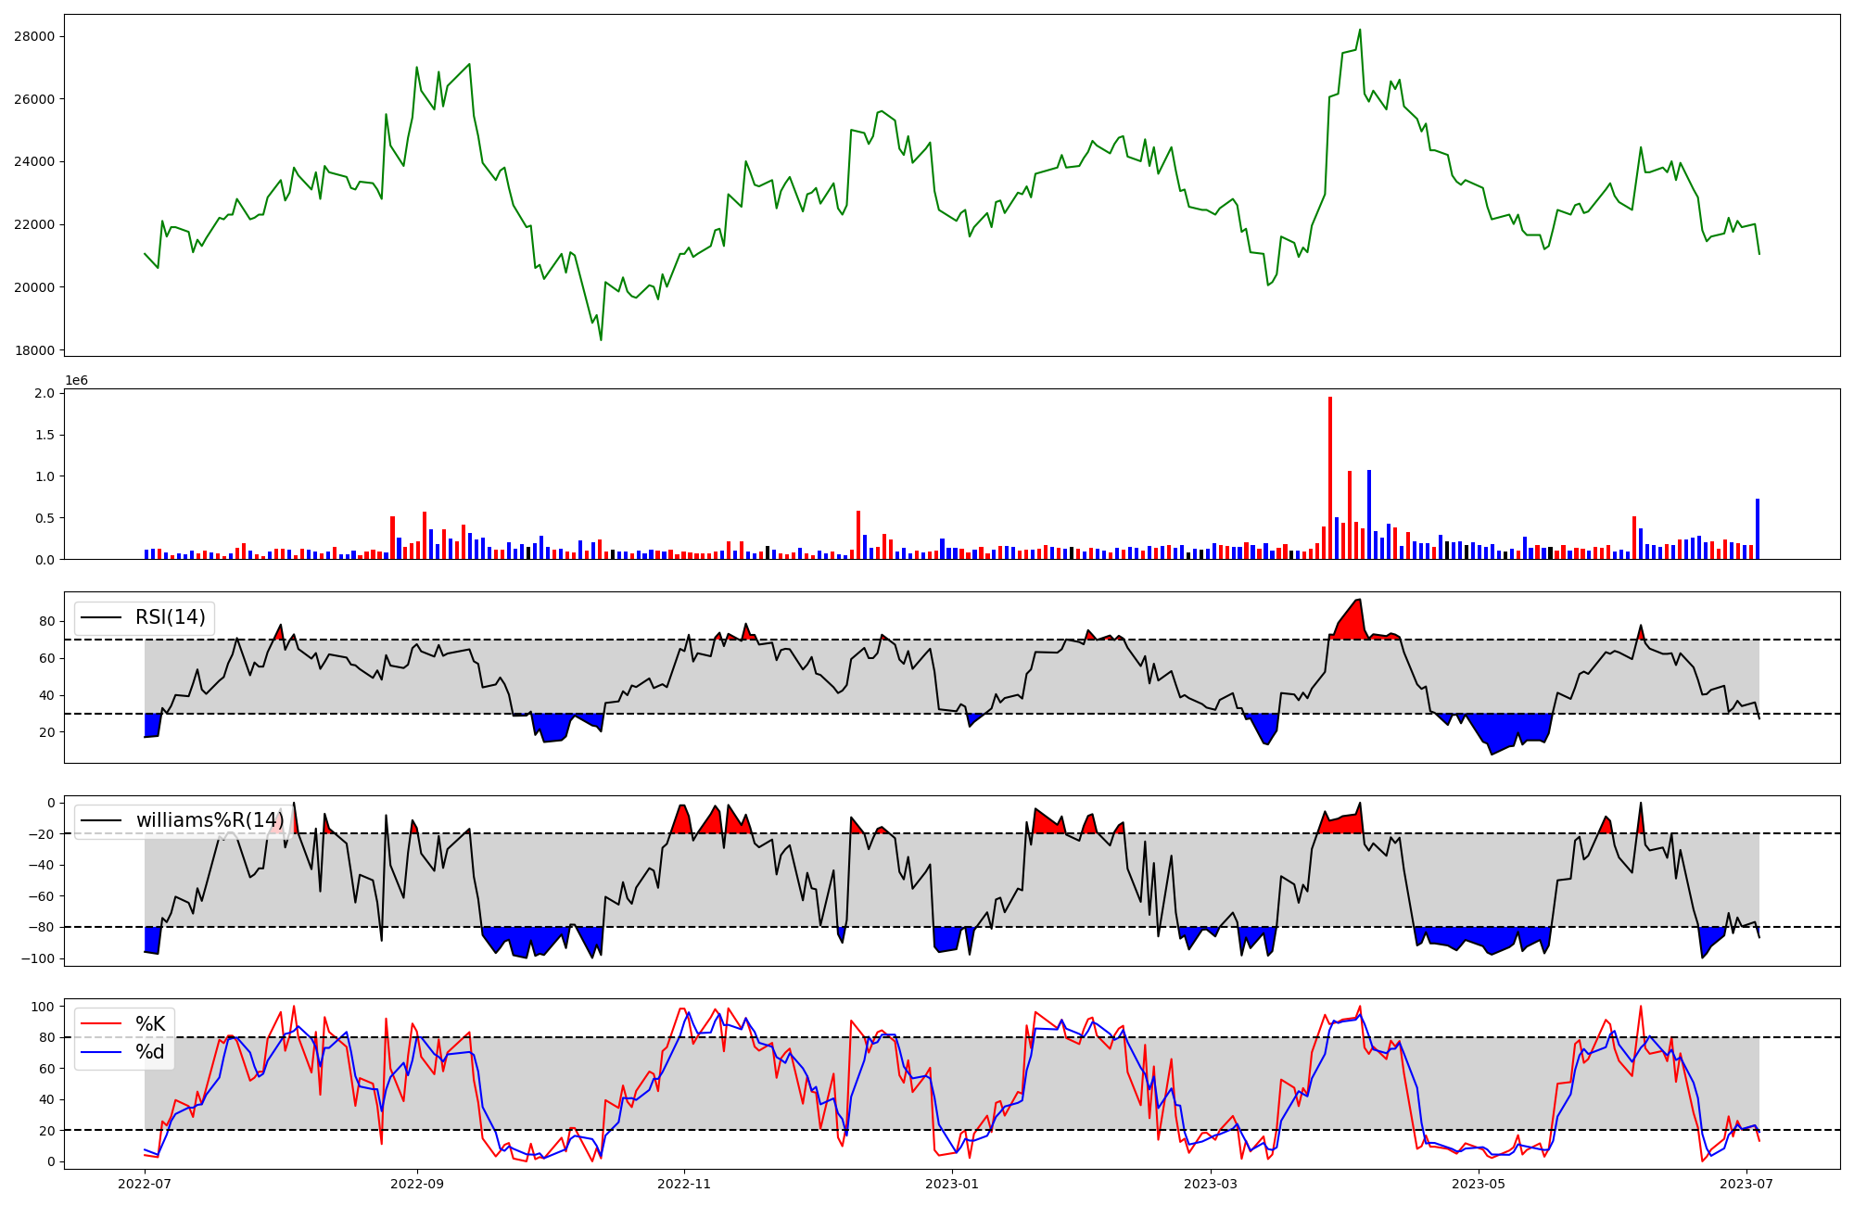Image resolution: width=1854 pixels, height=1205 pixels.
Task: Click the 1e6 volume scale label
Action: click(76, 381)
